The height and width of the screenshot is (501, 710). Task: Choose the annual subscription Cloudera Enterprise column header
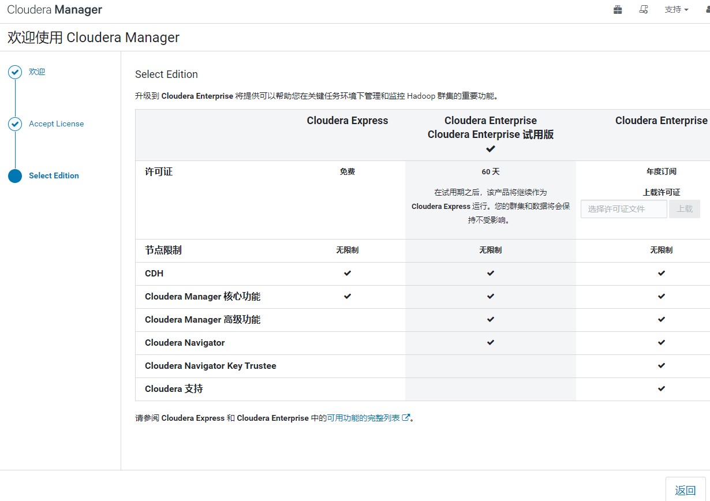tap(662, 121)
